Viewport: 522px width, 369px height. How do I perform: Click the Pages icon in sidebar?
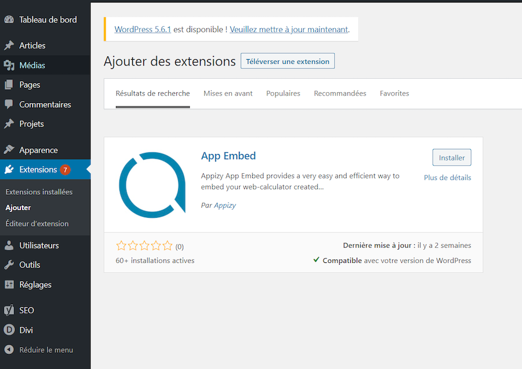coord(9,85)
